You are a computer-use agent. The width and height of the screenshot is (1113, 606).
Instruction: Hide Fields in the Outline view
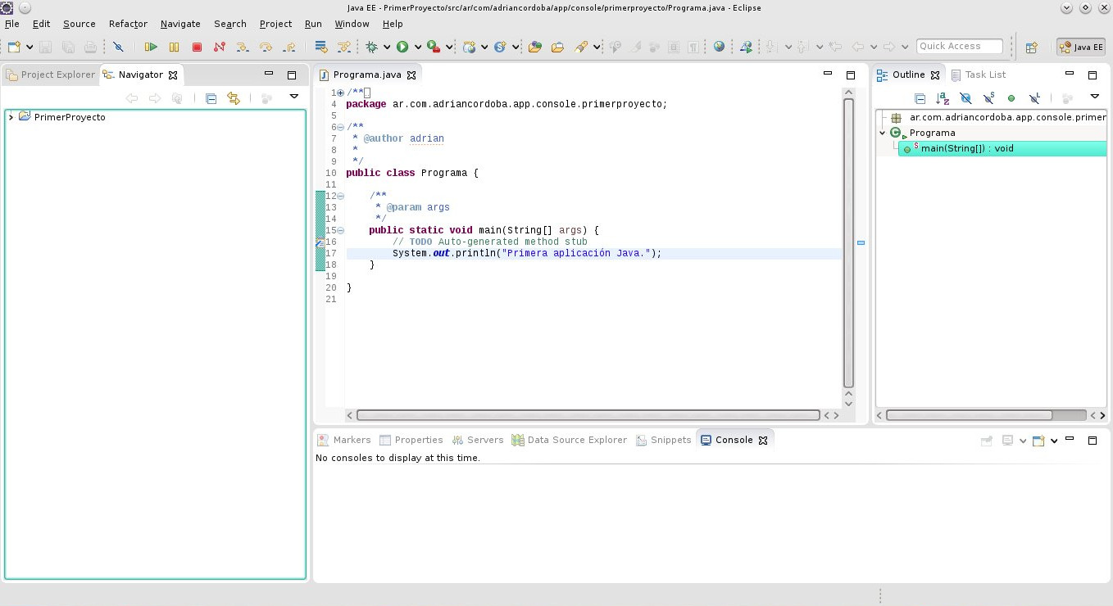coord(965,98)
